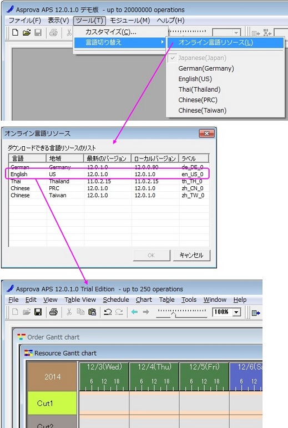Image resolution: width=288 pixels, height=428 pixels.
Task: Click the right arrow navigation icon
Action: 146,312
